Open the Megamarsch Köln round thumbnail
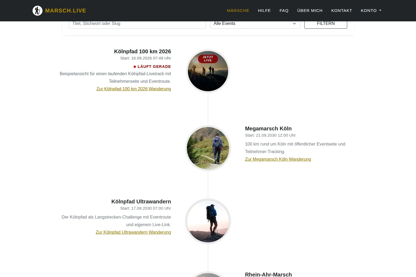 pyautogui.click(x=208, y=148)
